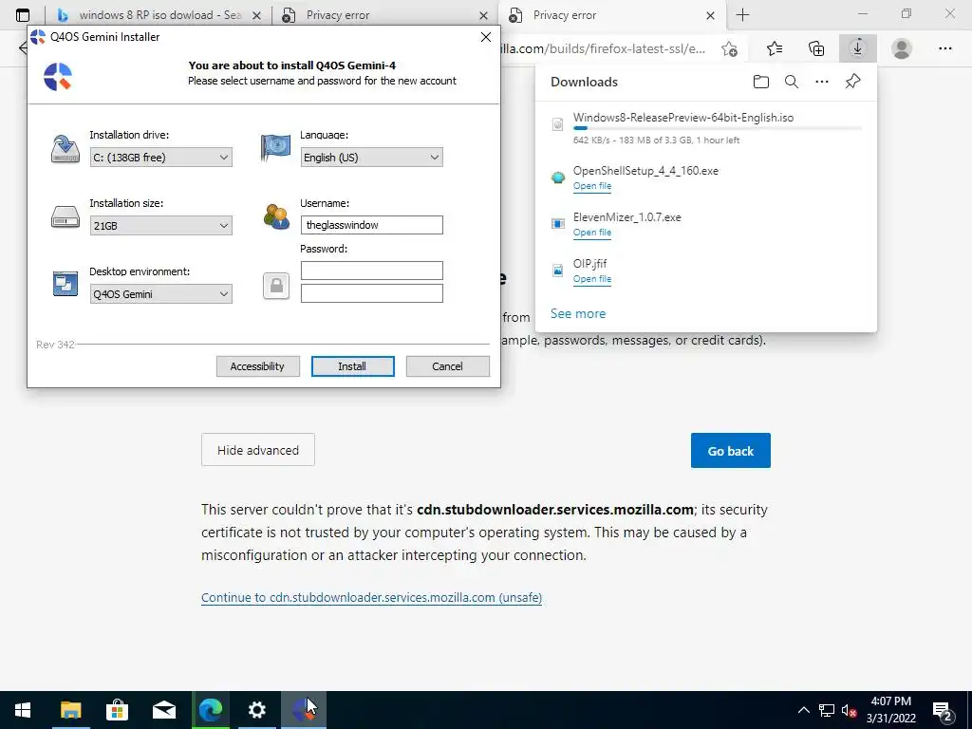The image size is (972, 729).
Task: Click the first Password field
Action: coord(372,271)
